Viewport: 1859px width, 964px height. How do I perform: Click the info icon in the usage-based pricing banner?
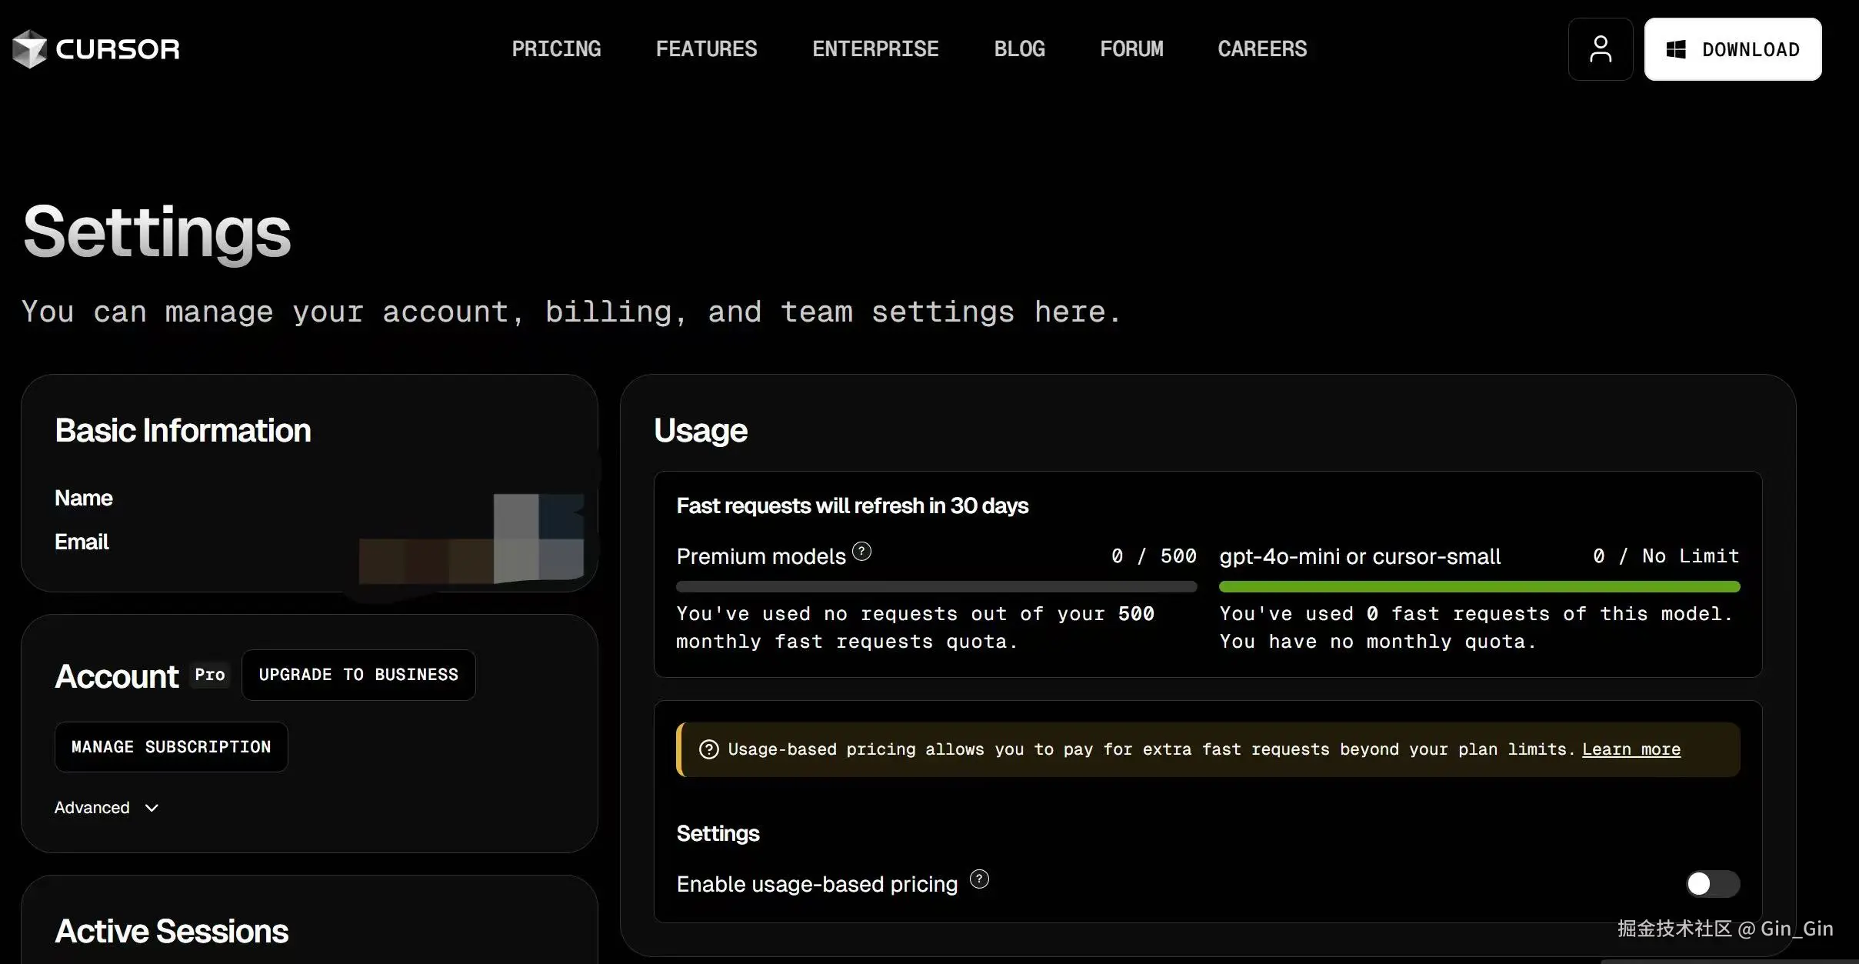[708, 749]
